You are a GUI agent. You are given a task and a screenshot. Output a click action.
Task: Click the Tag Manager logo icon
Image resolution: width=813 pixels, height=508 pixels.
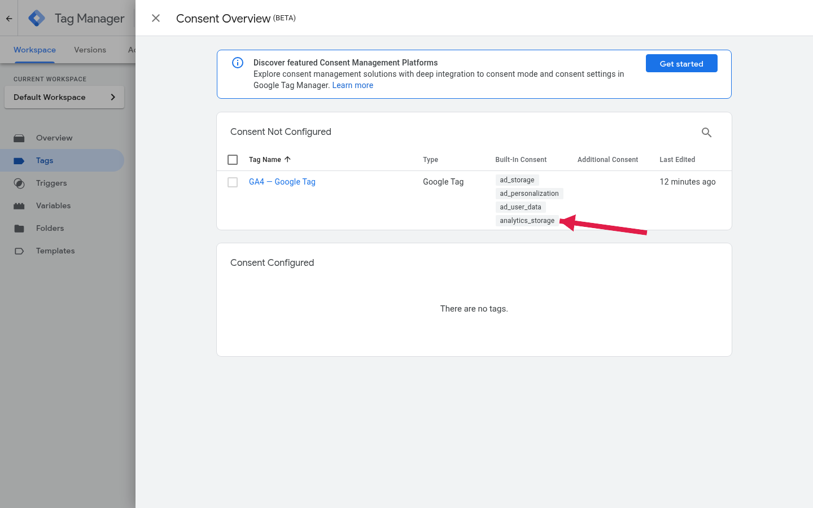(x=37, y=18)
